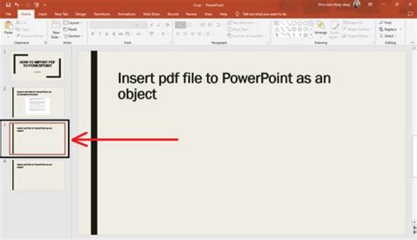Screen dimensions: 417x240
Task: Click the Ribbon Display Options icon
Action: click(x=370, y=5)
